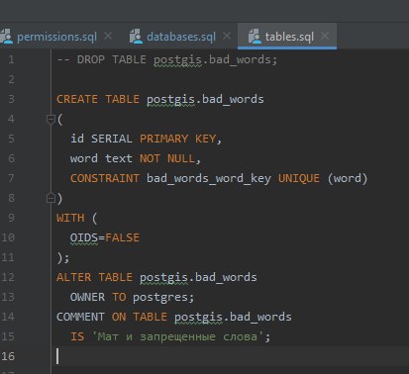Click 'OWNER' on line 13
This screenshot has width=409, height=374.
[x=87, y=297]
